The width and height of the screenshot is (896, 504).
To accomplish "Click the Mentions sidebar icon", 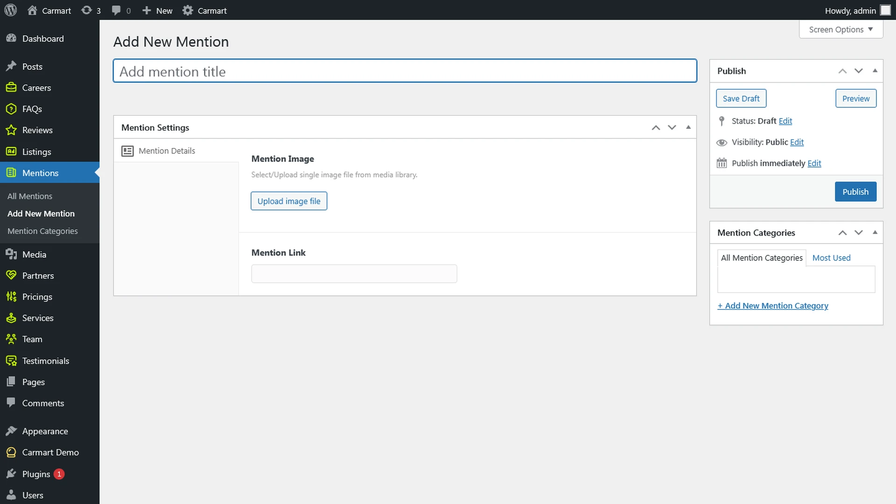I will tap(11, 173).
